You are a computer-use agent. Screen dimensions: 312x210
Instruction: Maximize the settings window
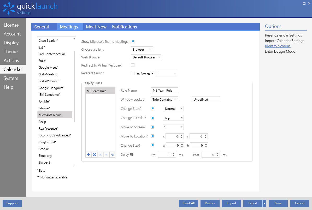[304, 3]
